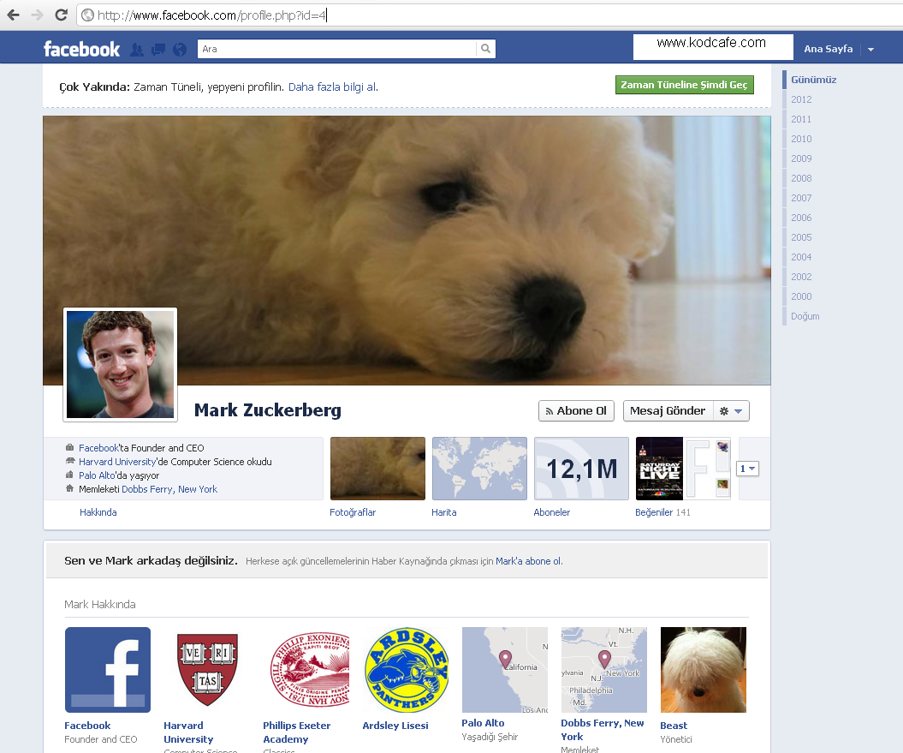Open the dog cover photo
This screenshot has height=753, width=903.
(x=407, y=250)
